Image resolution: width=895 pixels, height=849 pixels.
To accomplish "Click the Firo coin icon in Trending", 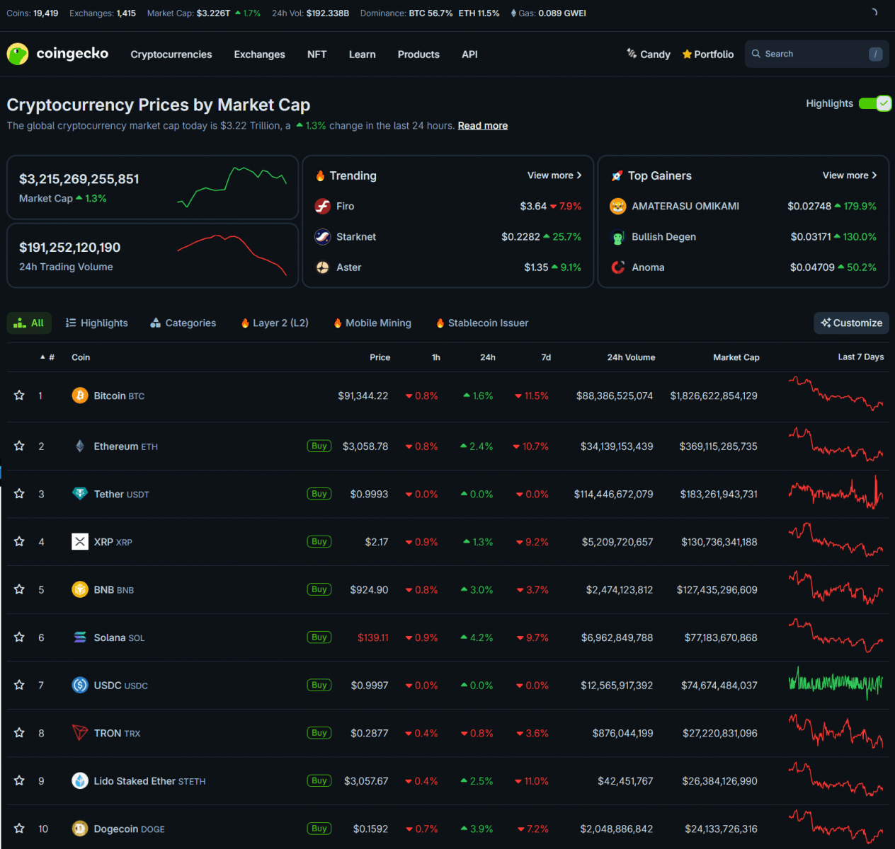I will click(322, 206).
